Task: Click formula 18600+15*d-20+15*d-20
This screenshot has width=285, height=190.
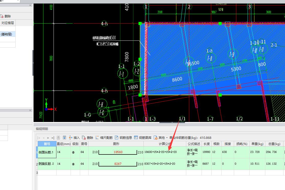Action: 160,152
